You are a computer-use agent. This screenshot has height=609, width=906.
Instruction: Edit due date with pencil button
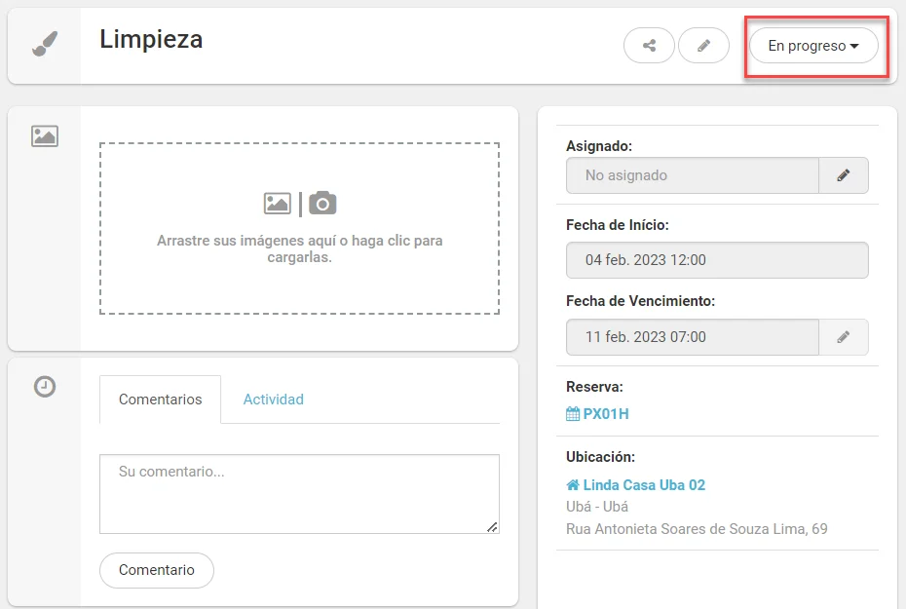(x=844, y=337)
